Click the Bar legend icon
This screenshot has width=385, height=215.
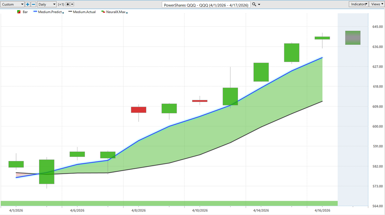(x=19, y=12)
